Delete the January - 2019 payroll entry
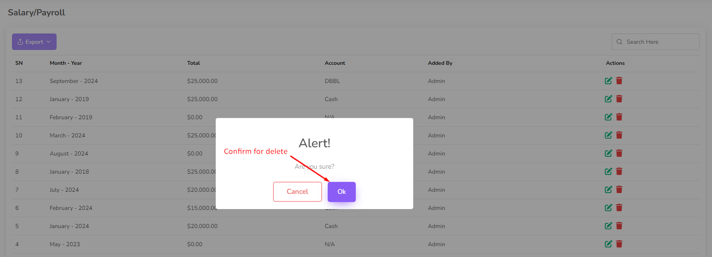 point(619,99)
